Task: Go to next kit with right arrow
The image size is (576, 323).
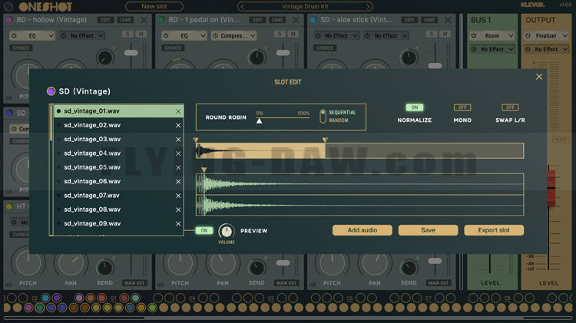Action: pos(368,6)
